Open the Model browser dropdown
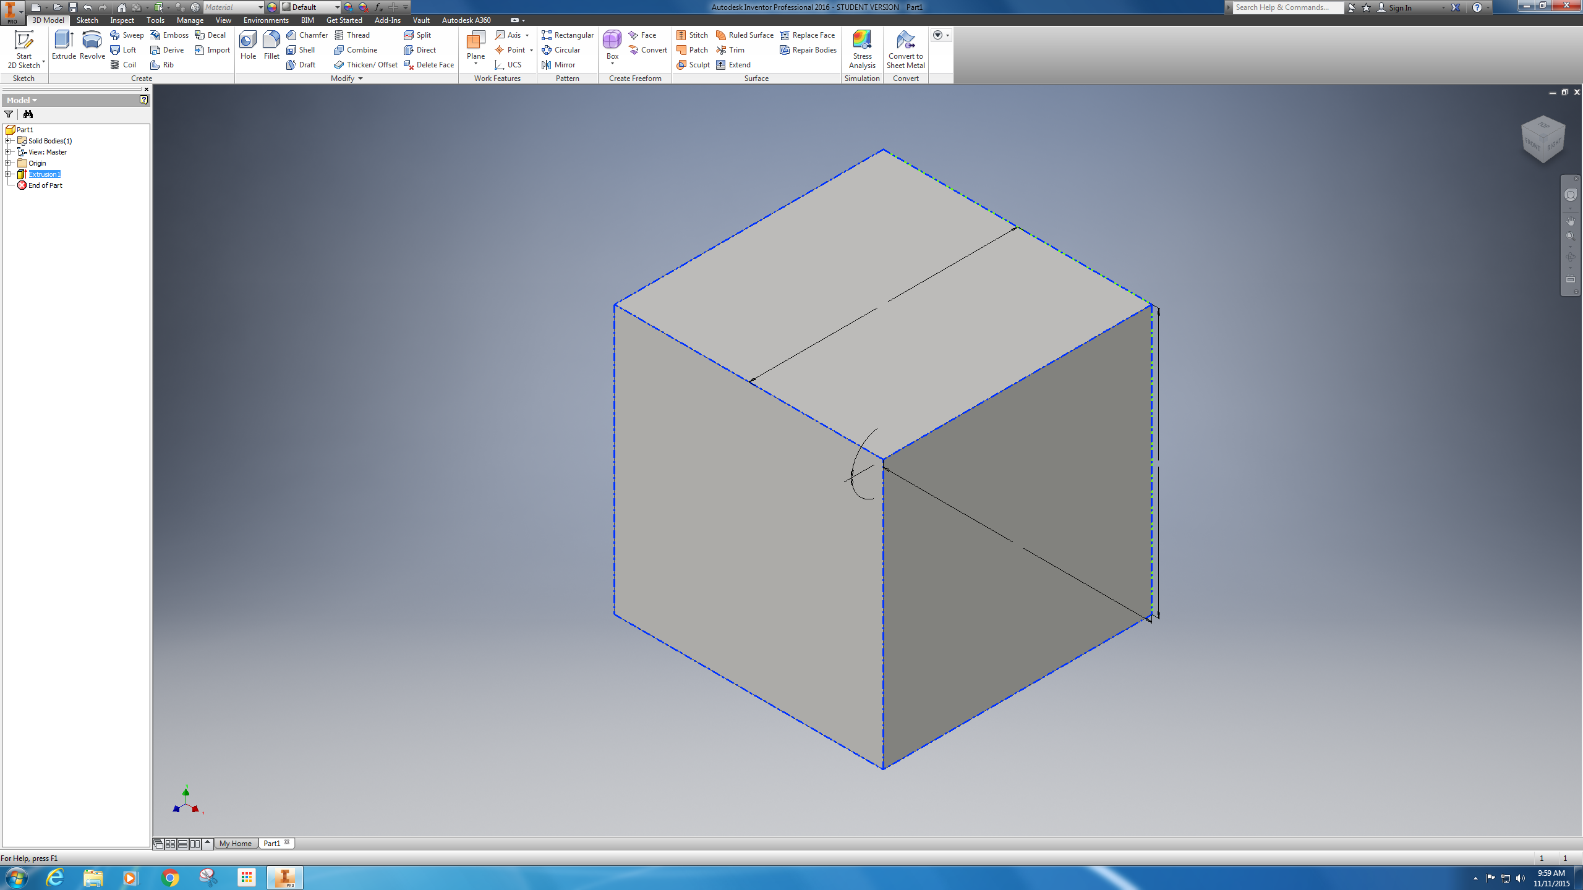The image size is (1583, 890). point(22,100)
